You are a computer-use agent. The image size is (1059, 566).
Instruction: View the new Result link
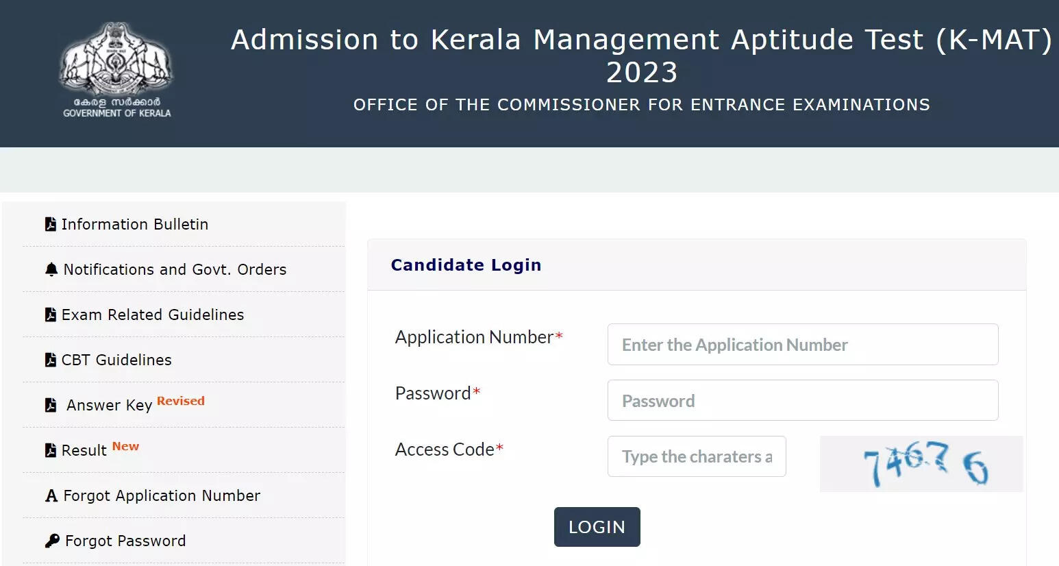click(84, 450)
